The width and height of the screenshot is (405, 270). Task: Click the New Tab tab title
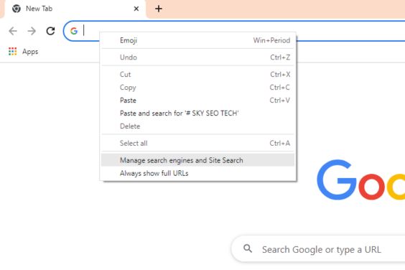click(x=39, y=9)
